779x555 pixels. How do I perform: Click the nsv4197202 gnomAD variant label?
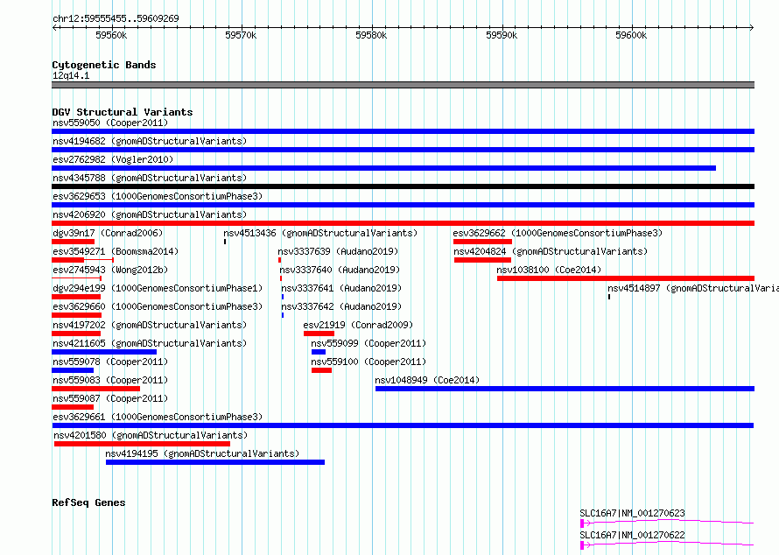pyautogui.click(x=150, y=325)
